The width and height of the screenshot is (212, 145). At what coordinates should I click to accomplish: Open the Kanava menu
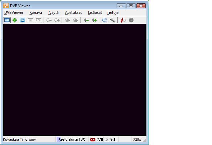[36, 13]
